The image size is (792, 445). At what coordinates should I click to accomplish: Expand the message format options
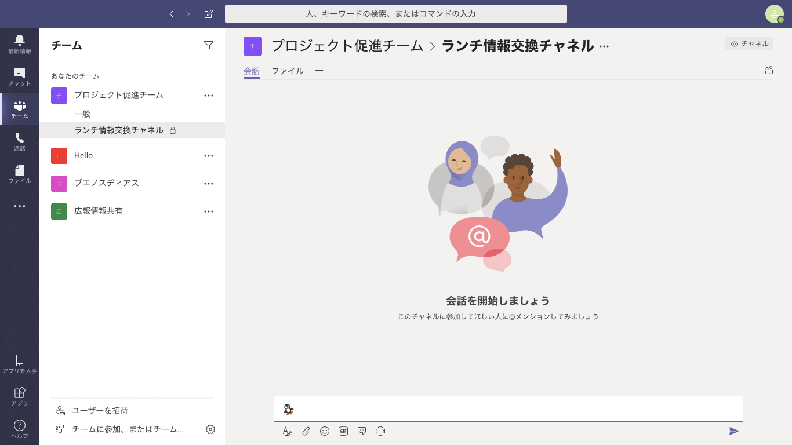click(288, 431)
